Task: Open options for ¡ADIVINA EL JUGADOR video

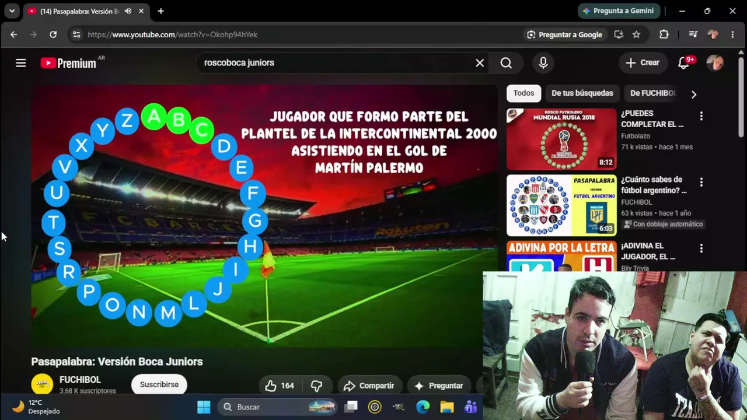Action: tap(701, 249)
